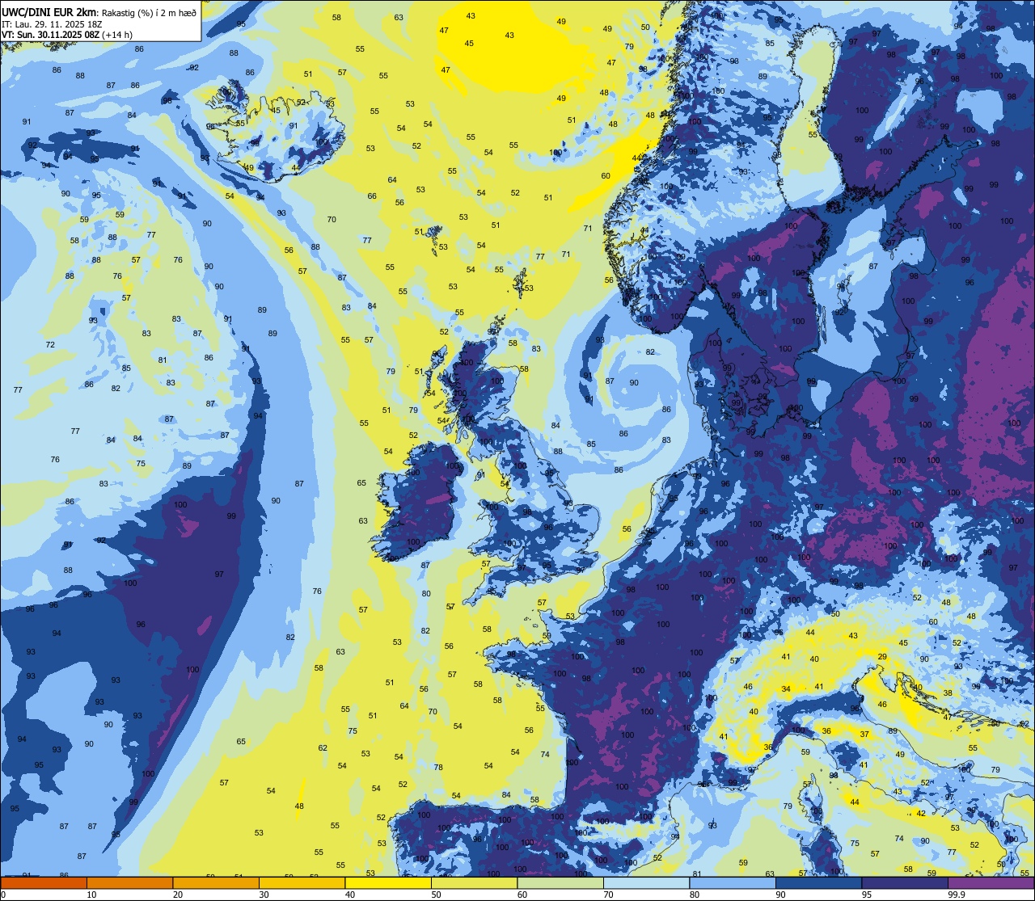Click the legend tick label '70'
This screenshot has height=901, width=1035.
608,895
